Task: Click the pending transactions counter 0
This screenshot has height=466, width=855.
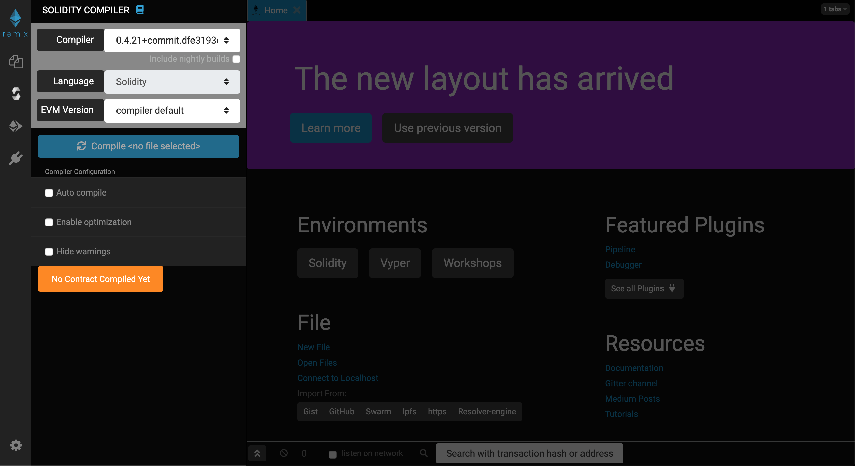Action: pyautogui.click(x=304, y=453)
